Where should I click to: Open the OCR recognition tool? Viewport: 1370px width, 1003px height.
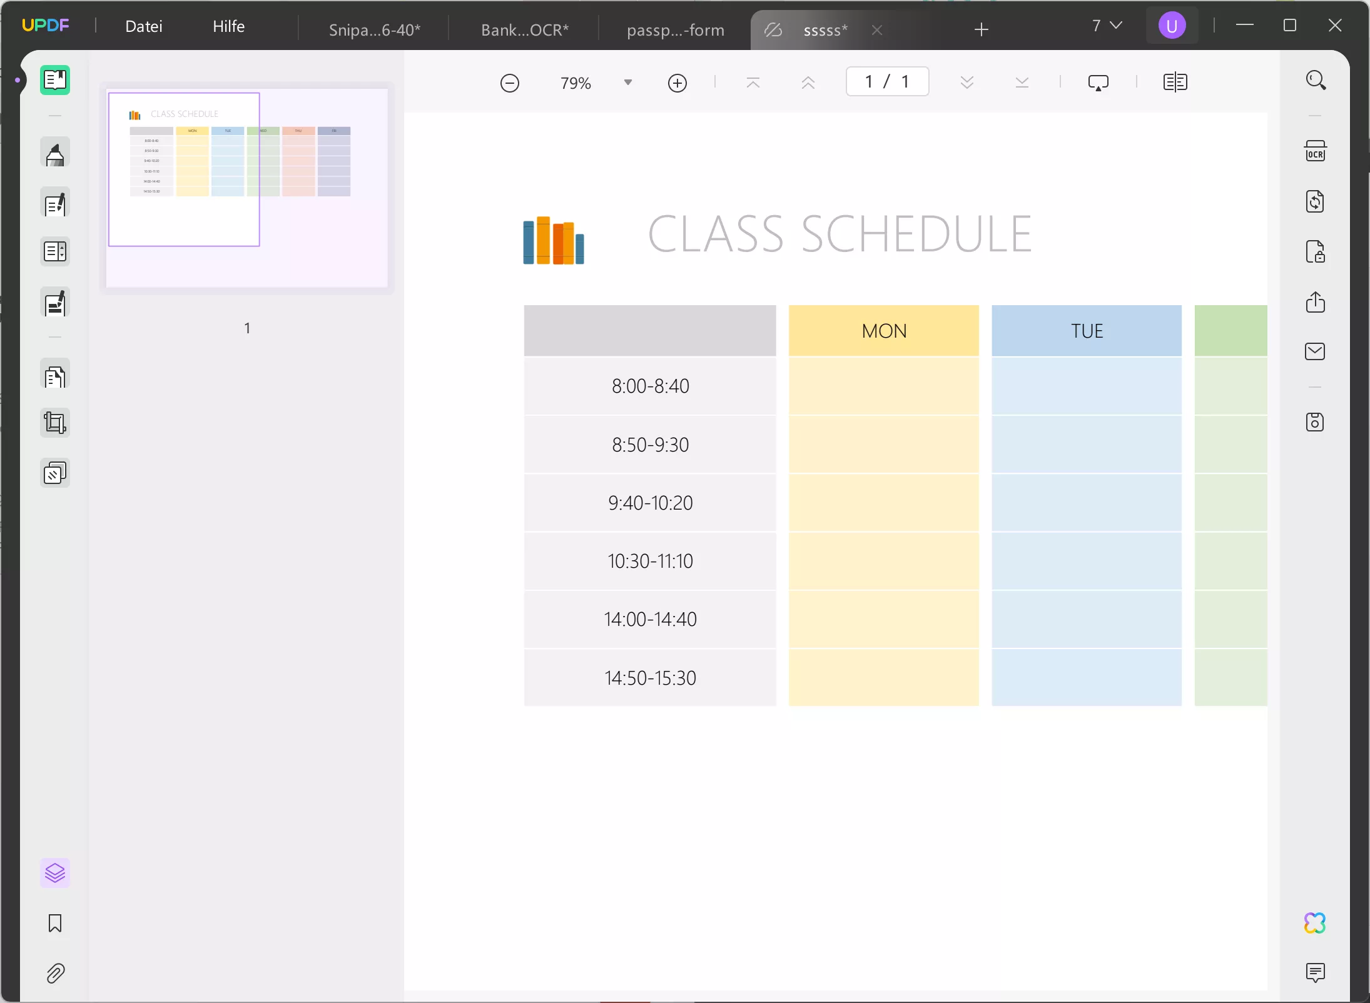tap(1315, 152)
